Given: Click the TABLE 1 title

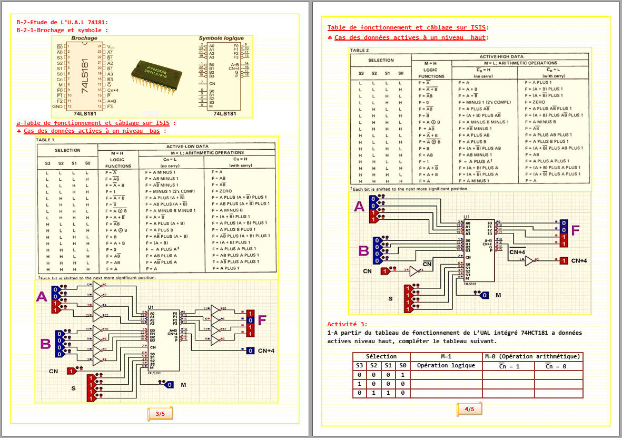Looking at the screenshot, I should 45,140.
